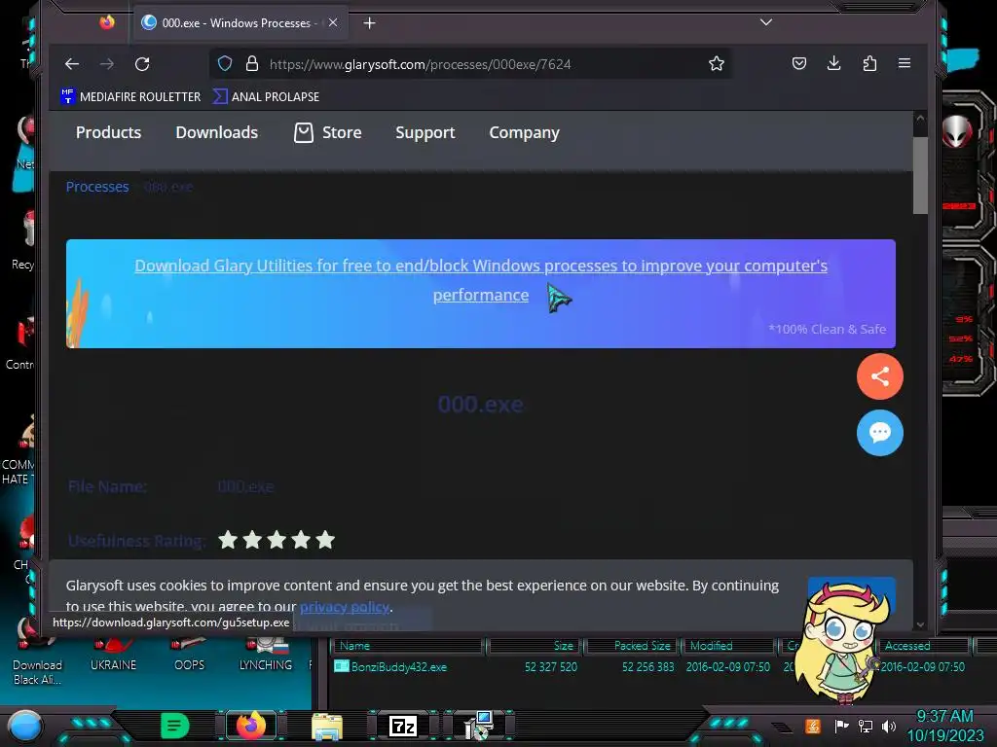Open the Firefox downloads panel
The image size is (997, 747).
tap(833, 63)
